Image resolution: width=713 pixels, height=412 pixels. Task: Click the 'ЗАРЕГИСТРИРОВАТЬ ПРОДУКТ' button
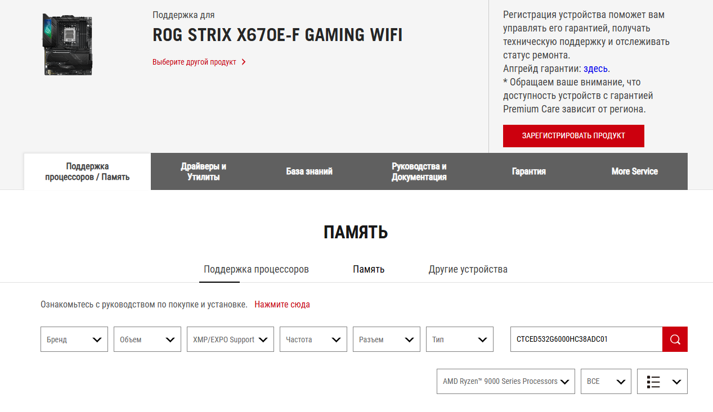pos(573,136)
